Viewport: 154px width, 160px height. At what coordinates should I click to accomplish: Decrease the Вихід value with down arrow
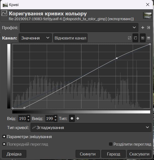pyautogui.click(x=55, y=120)
